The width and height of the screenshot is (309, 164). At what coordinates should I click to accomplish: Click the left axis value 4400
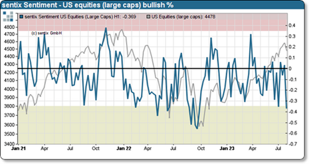point(9,57)
